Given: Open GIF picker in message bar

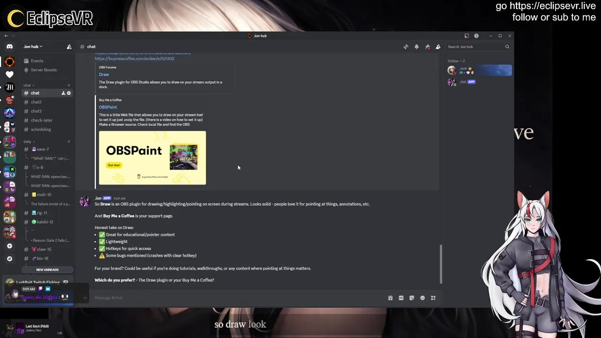Looking at the screenshot, I should click(x=401, y=298).
